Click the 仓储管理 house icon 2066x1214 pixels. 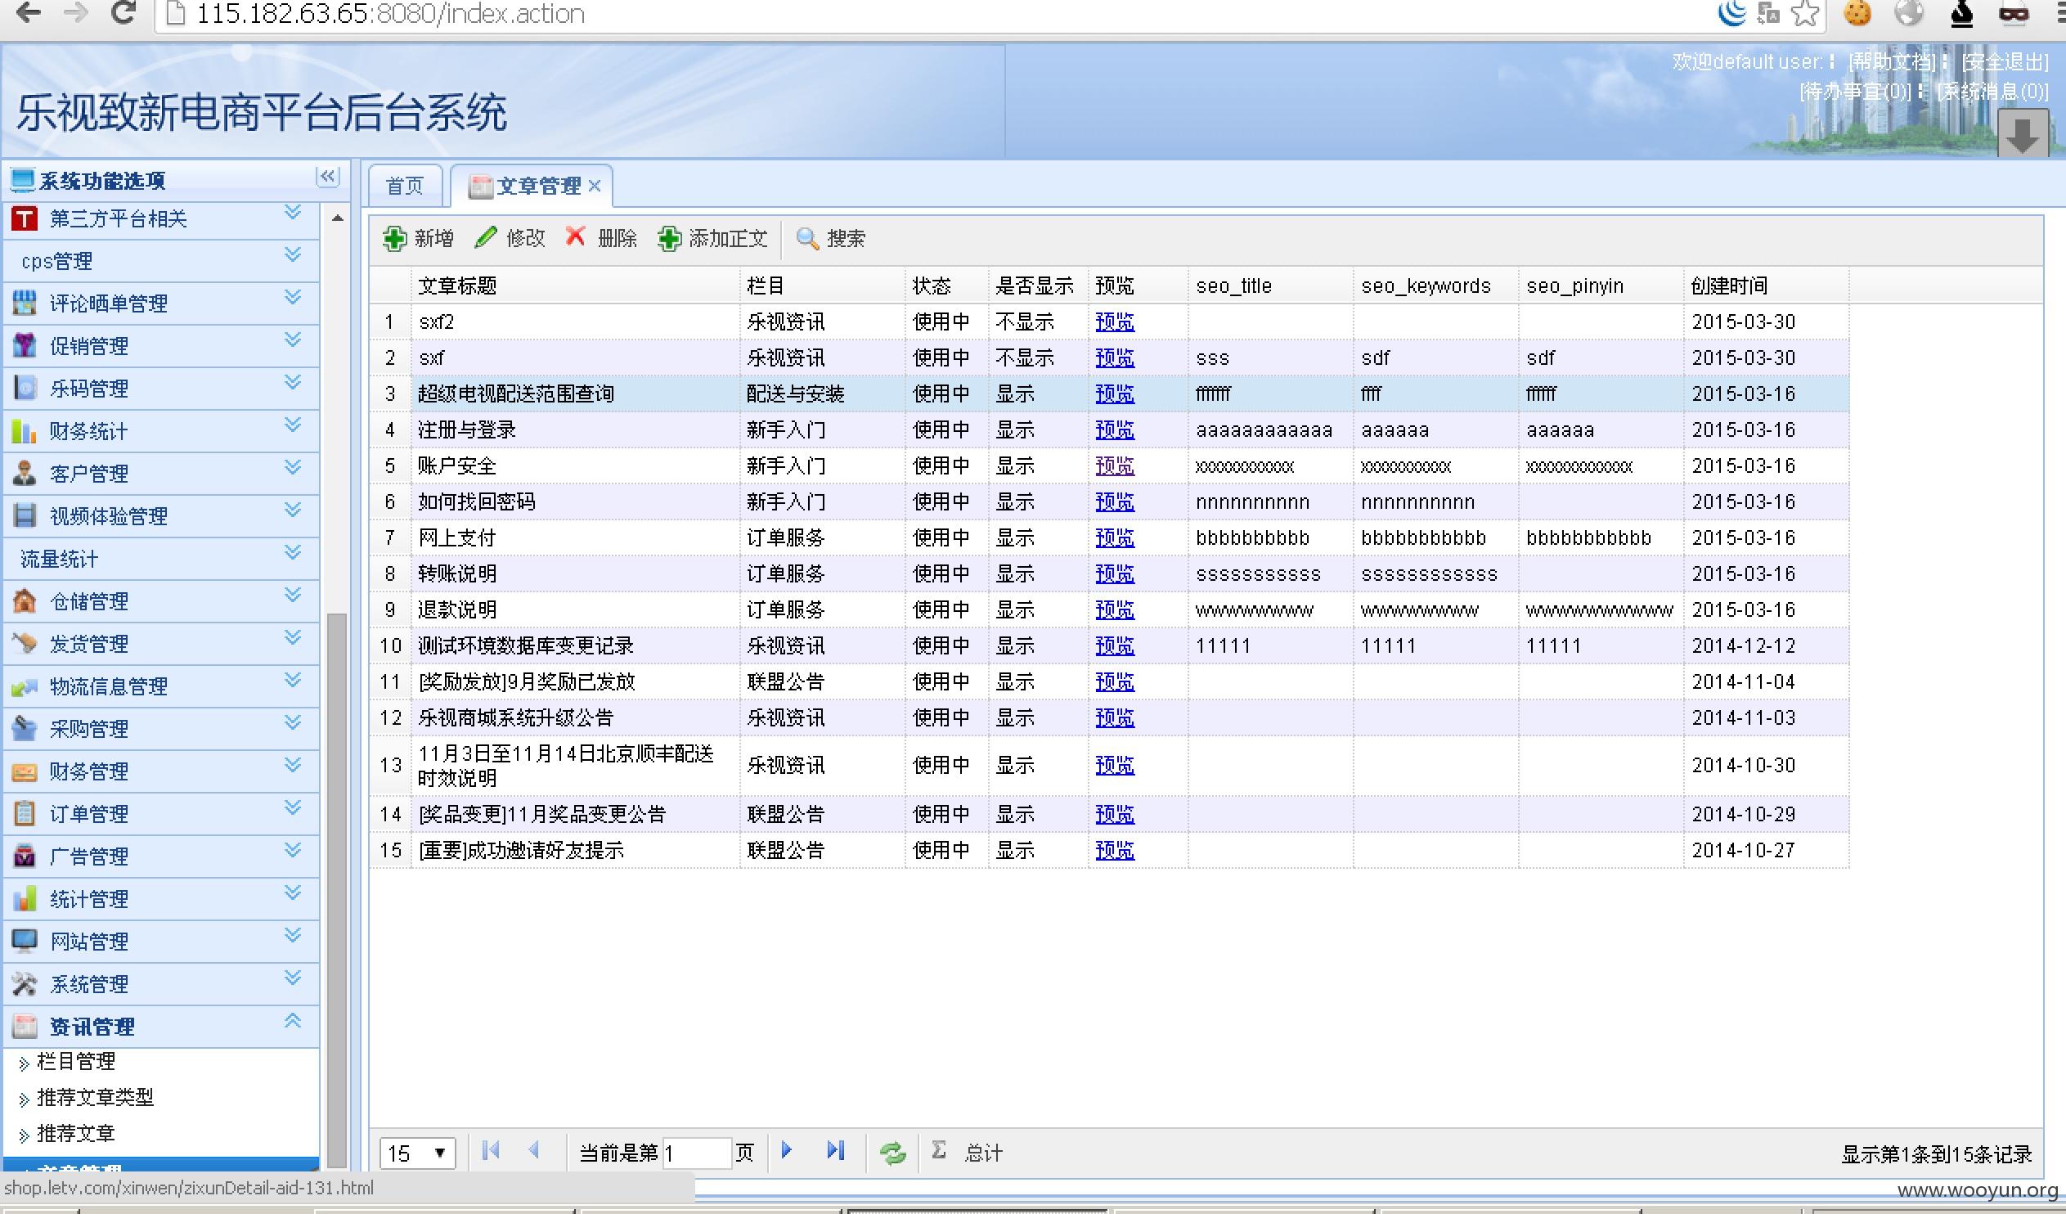coord(25,601)
